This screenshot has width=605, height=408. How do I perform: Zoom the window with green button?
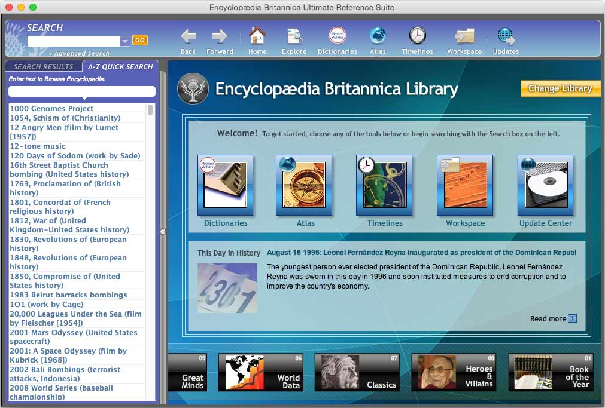coord(33,7)
